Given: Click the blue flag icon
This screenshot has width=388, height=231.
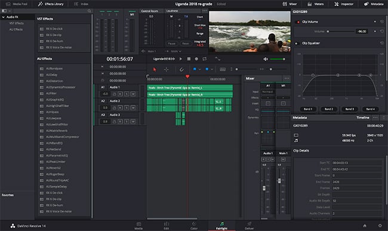Looking at the screenshot, I should tap(195, 69).
